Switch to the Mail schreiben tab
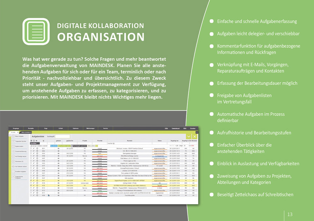314x221 pixels. pyautogui.click(x=25, y=132)
